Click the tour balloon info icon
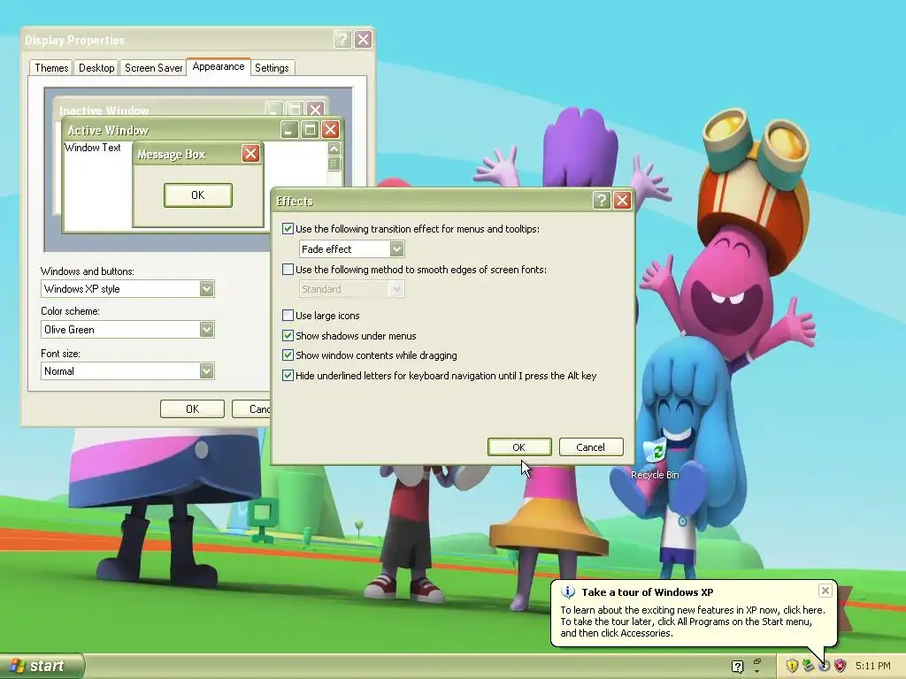Image resolution: width=906 pixels, height=679 pixels. (x=568, y=591)
